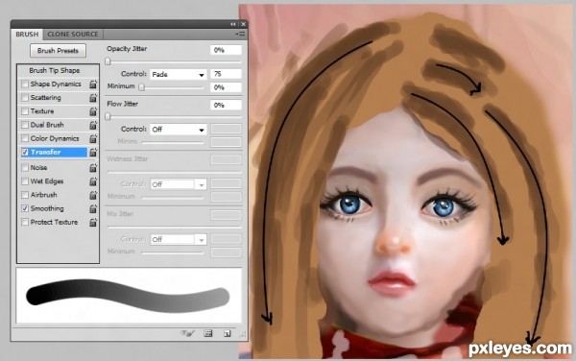Select the Brush tab
Screen dimensions: 576x361
27,35
